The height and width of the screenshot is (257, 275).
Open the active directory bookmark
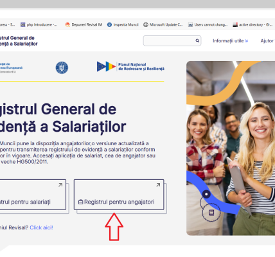tap(253, 24)
